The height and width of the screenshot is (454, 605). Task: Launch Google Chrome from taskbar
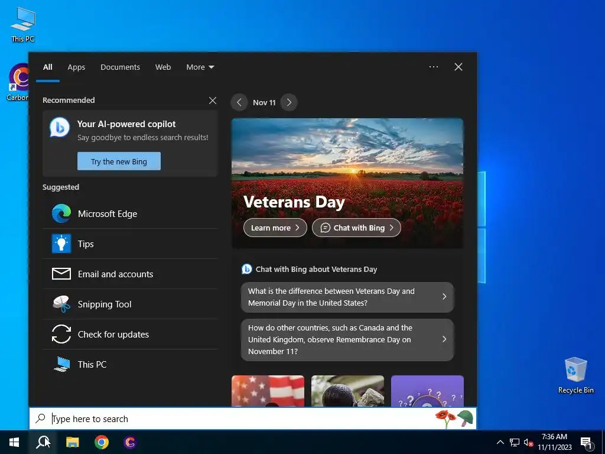tap(102, 442)
